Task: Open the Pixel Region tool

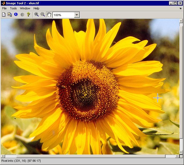Action: (x=10, y=14)
